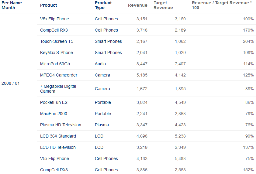This screenshot has width=256, height=174.
Task: Click the MPEG4 Camcorder product
Action: [59, 75]
